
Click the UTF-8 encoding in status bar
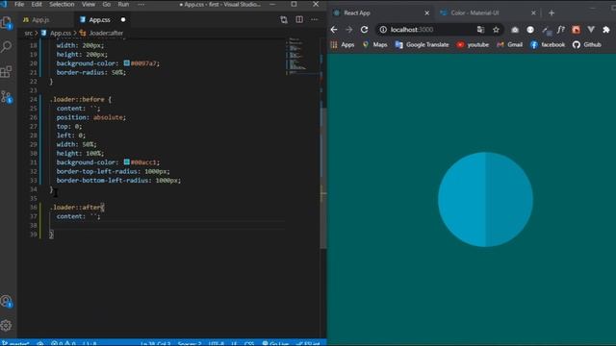point(216,343)
